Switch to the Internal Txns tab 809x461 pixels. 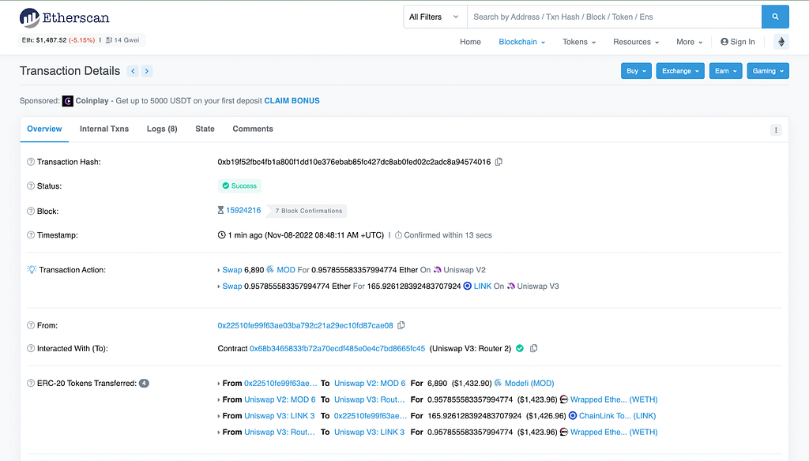click(104, 129)
